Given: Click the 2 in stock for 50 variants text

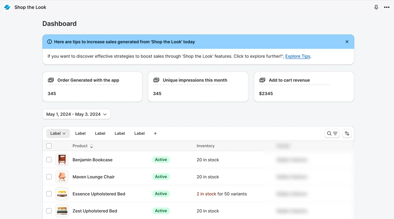Looking at the screenshot, I should pyautogui.click(x=222, y=194).
